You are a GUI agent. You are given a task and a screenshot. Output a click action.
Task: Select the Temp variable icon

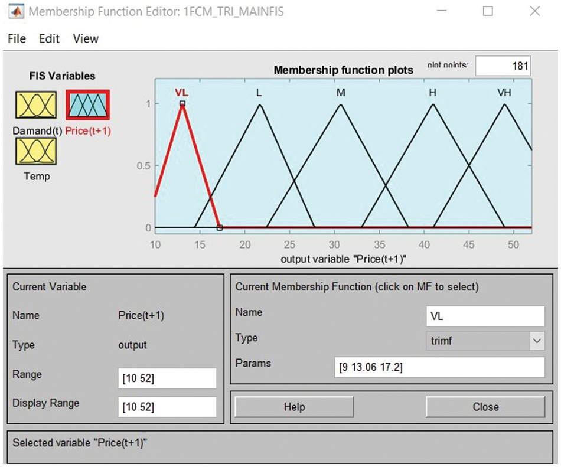pyautogui.click(x=36, y=151)
